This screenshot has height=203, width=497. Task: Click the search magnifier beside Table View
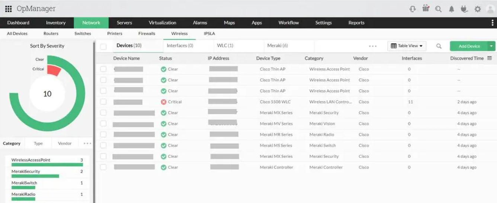(439, 46)
